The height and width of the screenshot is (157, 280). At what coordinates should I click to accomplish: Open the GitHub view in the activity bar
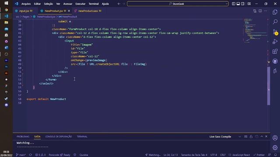click(275, 61)
